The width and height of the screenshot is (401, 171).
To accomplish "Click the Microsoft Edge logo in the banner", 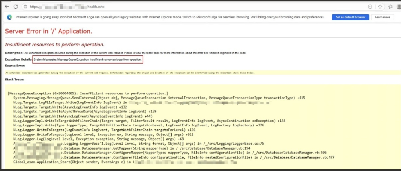I will click(9, 18).
